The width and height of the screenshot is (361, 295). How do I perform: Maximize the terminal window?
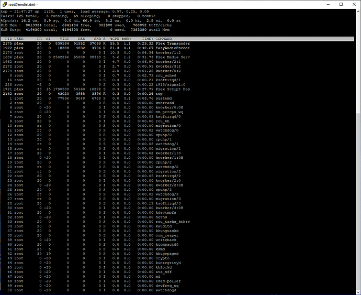pos(341,4)
